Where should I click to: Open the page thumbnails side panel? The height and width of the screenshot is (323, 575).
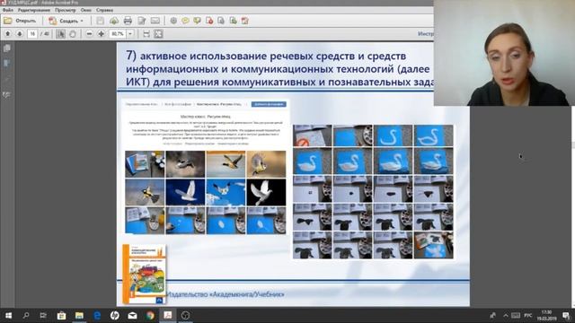tap(7, 48)
